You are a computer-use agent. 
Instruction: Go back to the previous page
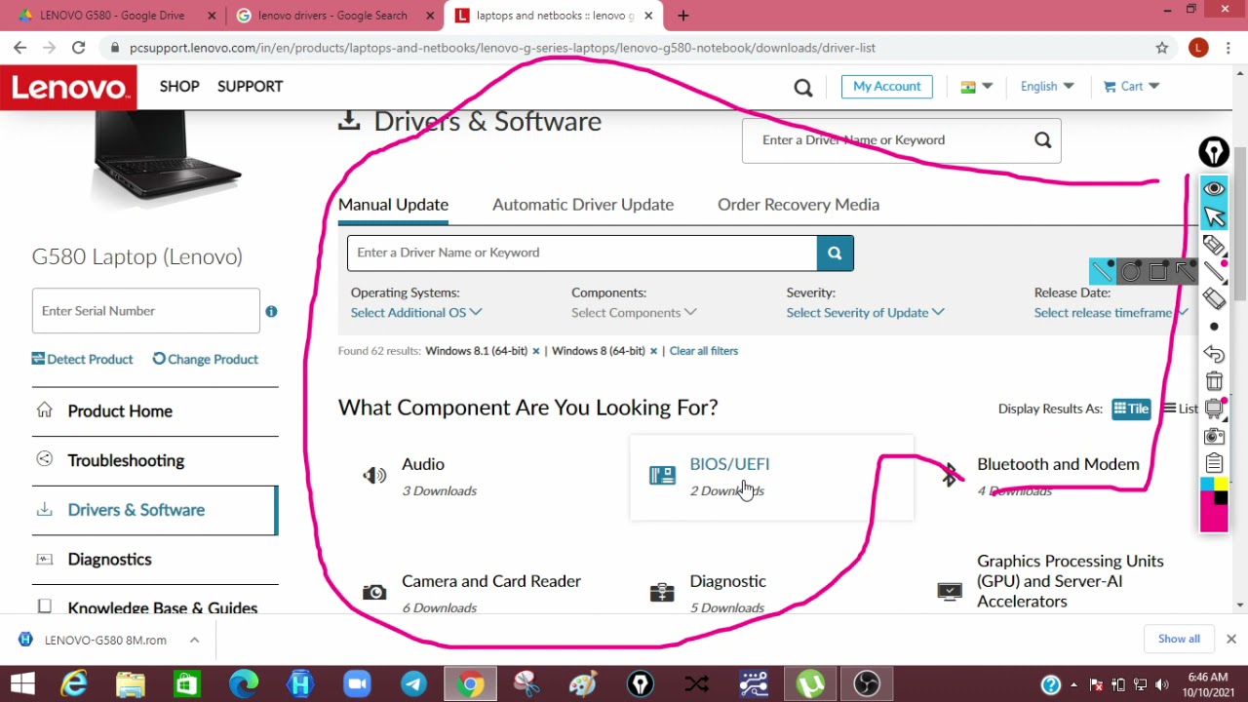[20, 48]
